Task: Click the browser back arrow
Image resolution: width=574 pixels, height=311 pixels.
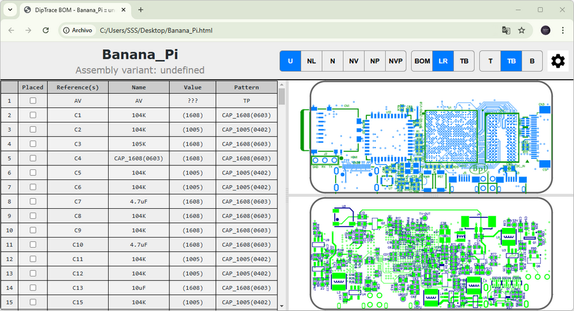Action: [x=12, y=31]
